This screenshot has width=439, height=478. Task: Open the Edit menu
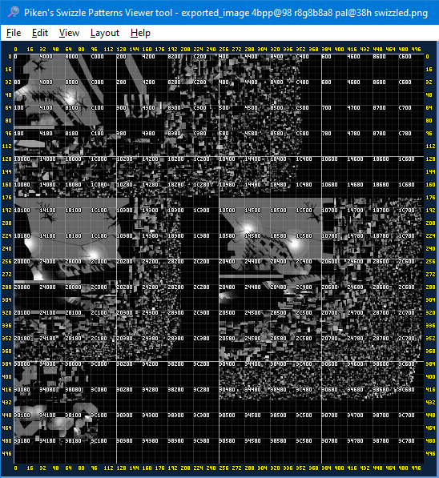40,33
